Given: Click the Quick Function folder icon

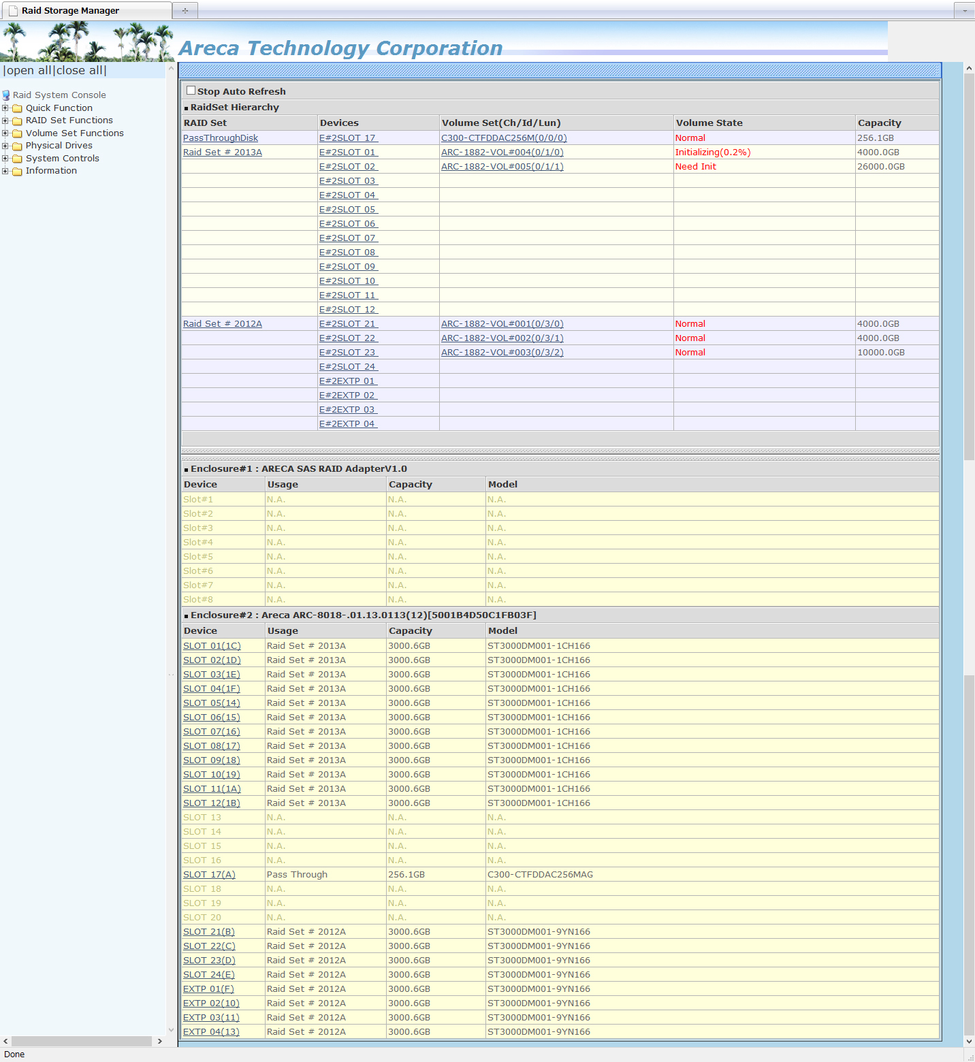Looking at the screenshot, I should [18, 108].
